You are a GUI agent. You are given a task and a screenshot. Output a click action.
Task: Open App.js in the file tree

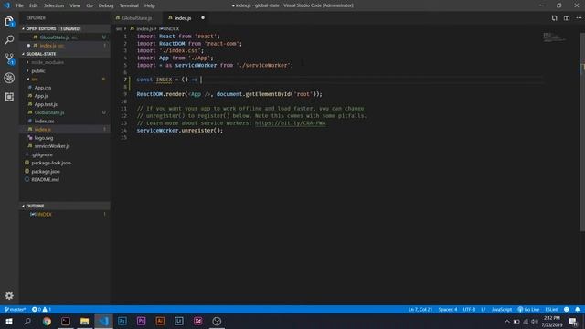(x=41, y=96)
